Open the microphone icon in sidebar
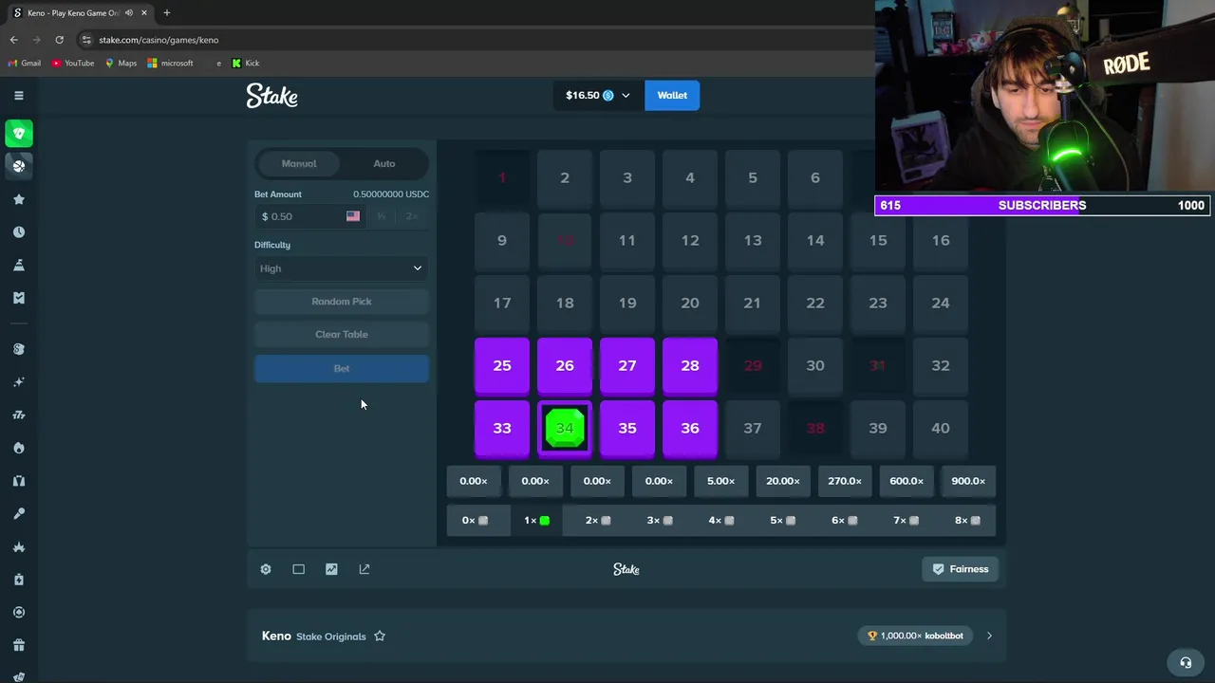Screen dimensions: 1215x683 point(18,513)
